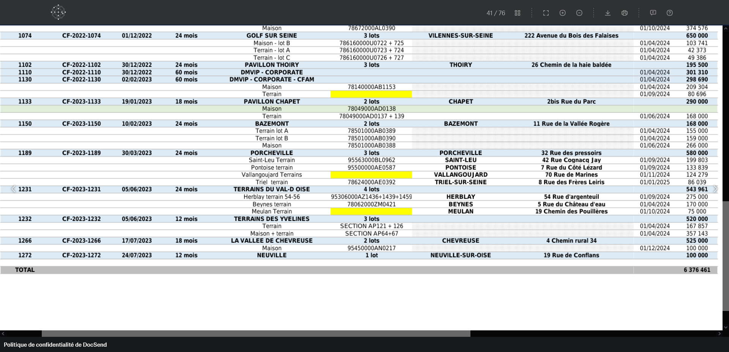Open Politique de confidentialité de DocSend link
The image size is (729, 352).
tap(55, 345)
